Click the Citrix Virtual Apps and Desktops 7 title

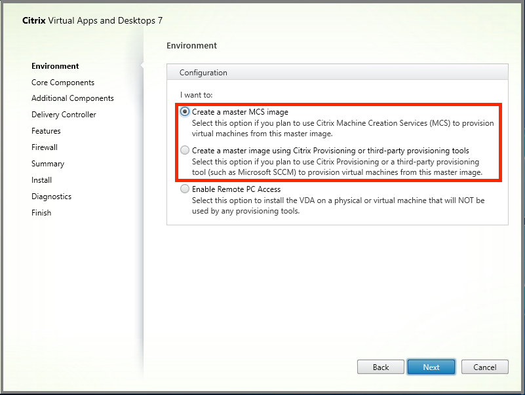pos(92,20)
